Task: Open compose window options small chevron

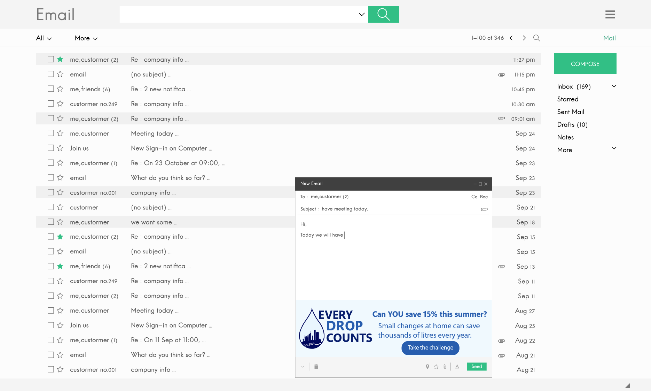Action: pos(303,367)
